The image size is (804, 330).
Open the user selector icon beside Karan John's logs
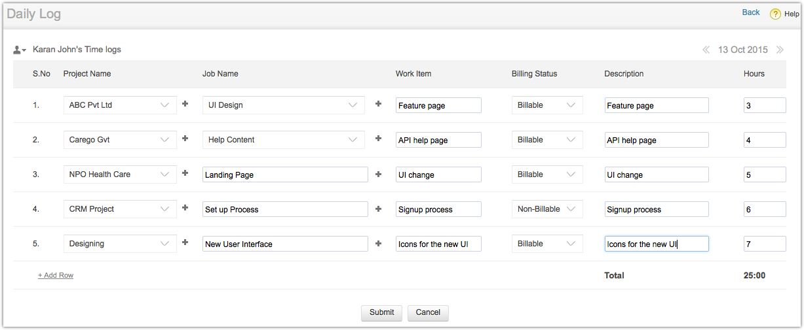[20, 50]
